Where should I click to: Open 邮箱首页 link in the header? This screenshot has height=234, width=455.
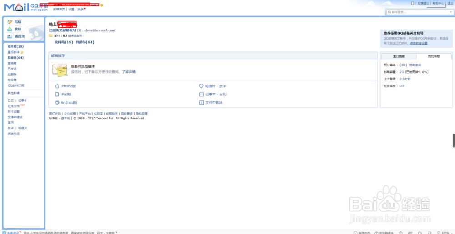[x=59, y=9]
